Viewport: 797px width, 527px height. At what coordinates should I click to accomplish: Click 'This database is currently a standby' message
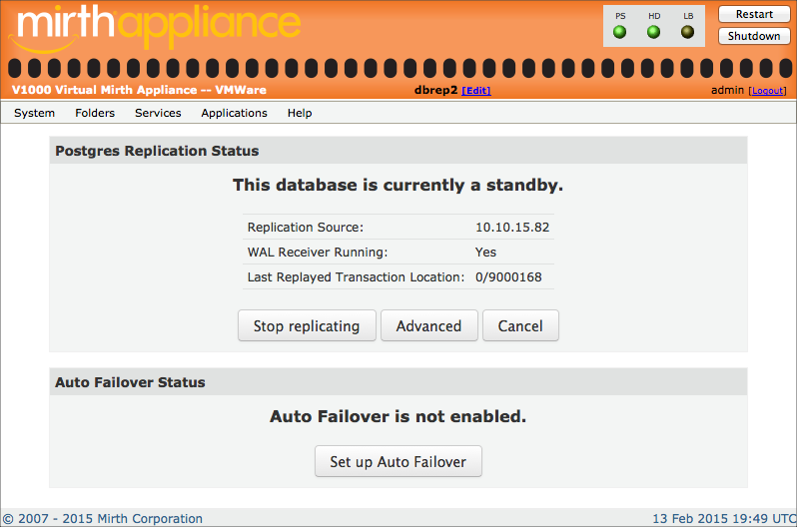pyautogui.click(x=398, y=185)
